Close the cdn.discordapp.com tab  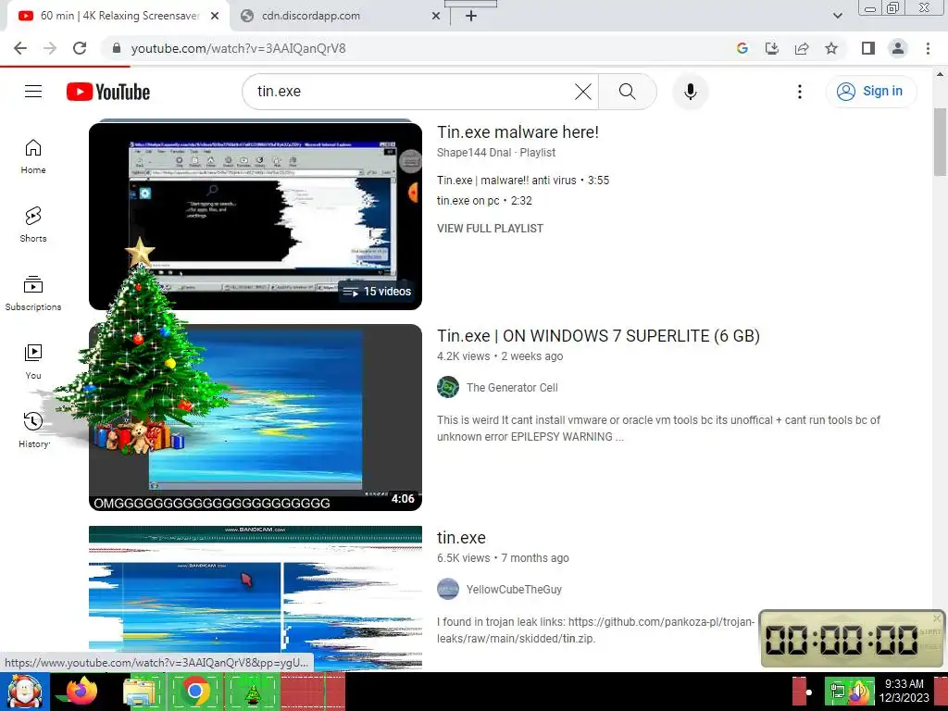[436, 16]
